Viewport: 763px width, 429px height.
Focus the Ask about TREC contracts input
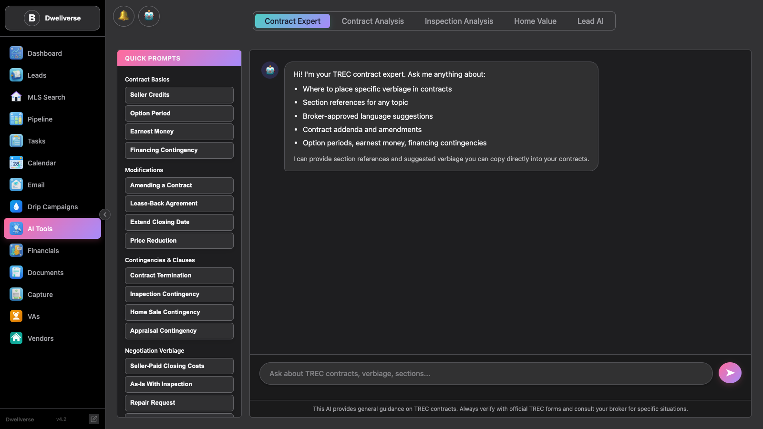tap(486, 374)
